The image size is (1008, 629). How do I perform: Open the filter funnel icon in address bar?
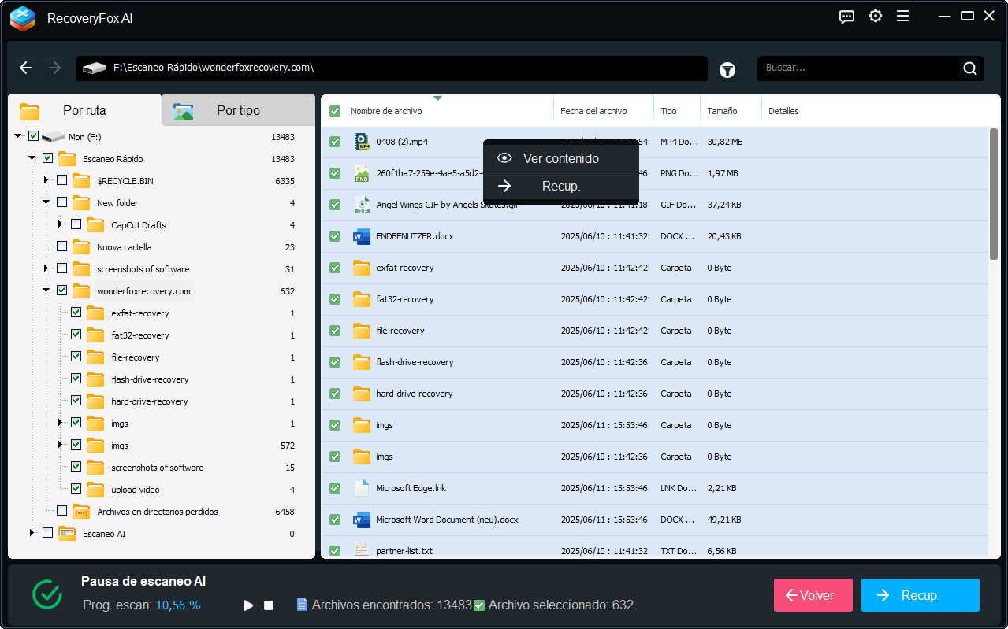click(x=727, y=69)
